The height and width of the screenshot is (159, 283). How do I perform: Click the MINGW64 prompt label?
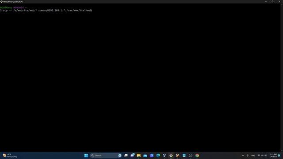[x=19, y=8]
